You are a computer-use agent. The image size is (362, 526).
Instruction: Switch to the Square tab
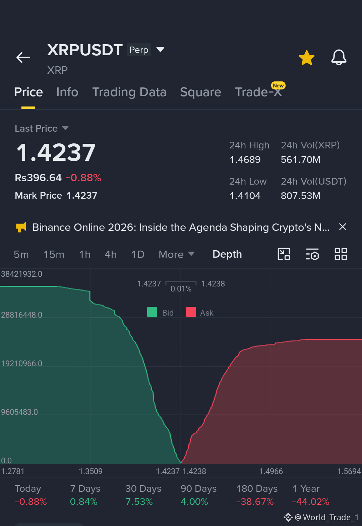[200, 92]
